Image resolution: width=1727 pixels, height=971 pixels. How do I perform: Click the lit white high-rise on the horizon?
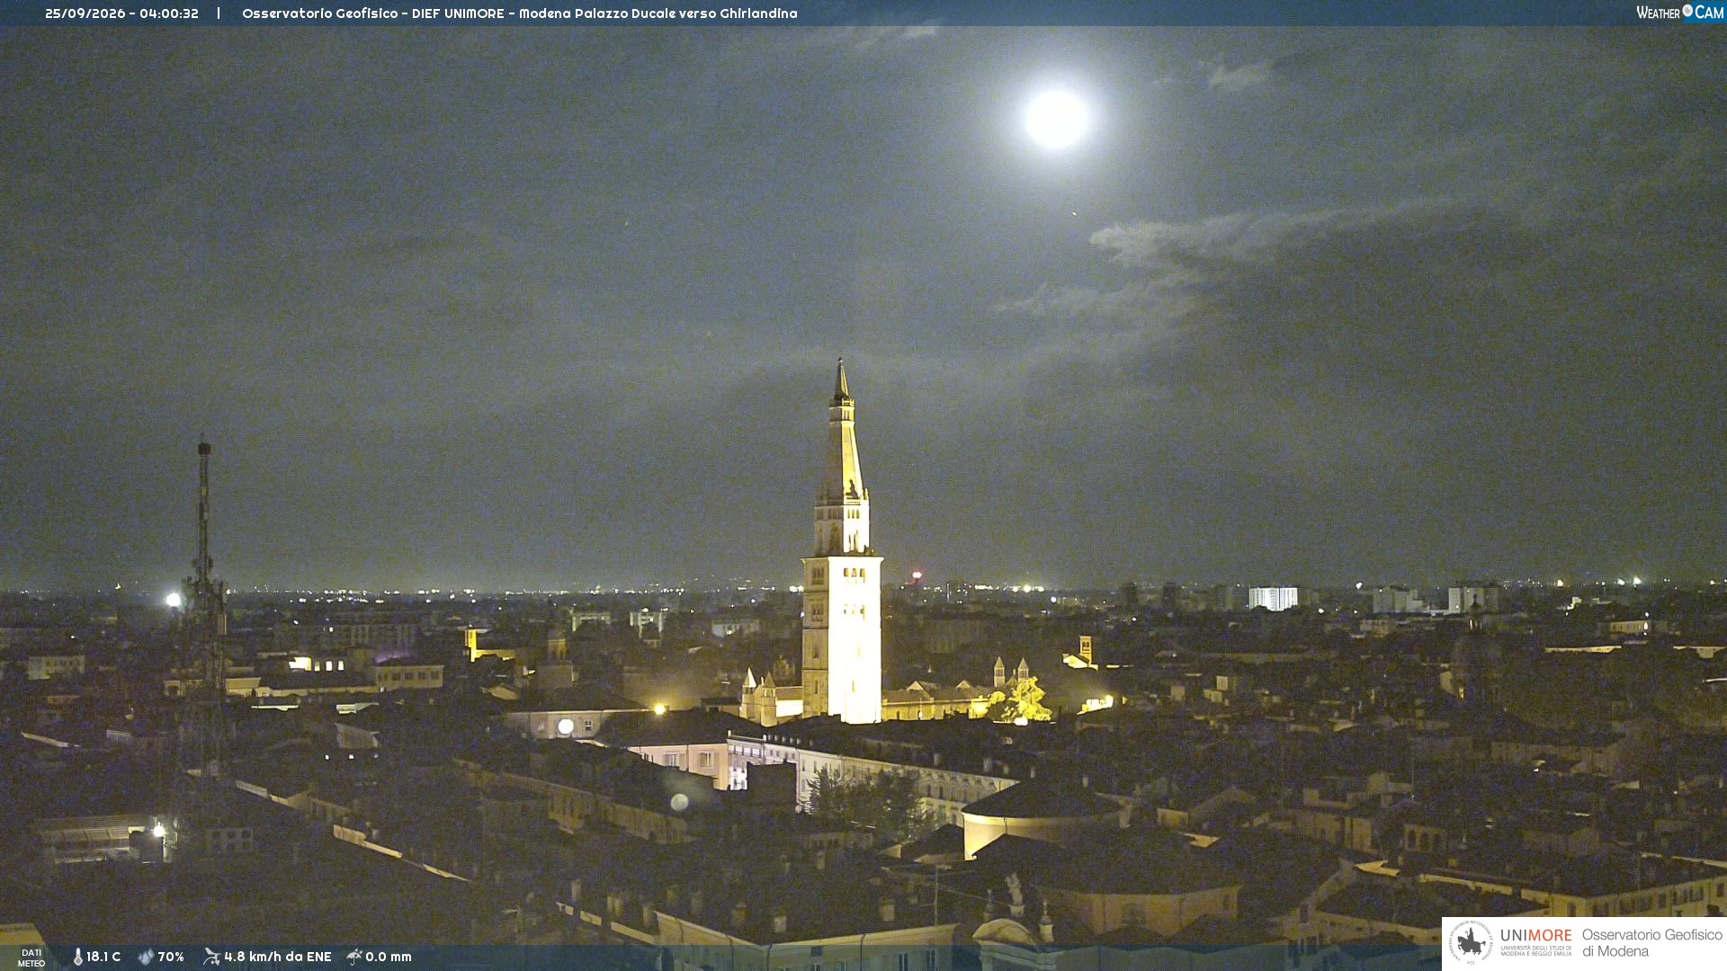coord(1273,598)
